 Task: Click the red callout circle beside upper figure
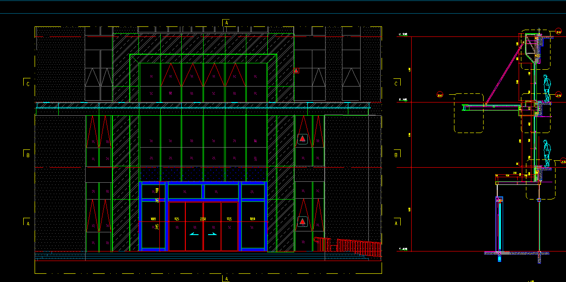click(x=558, y=95)
